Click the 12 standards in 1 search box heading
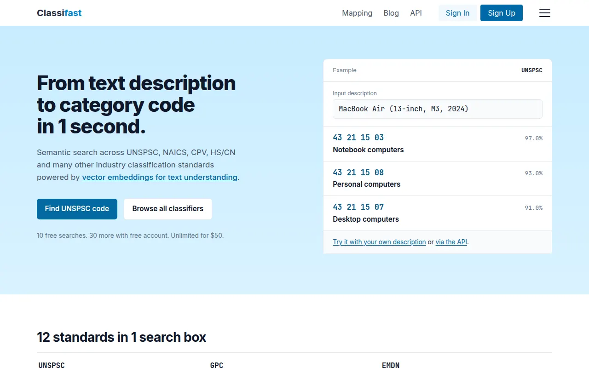The width and height of the screenshot is (589, 368). pyautogui.click(x=121, y=337)
